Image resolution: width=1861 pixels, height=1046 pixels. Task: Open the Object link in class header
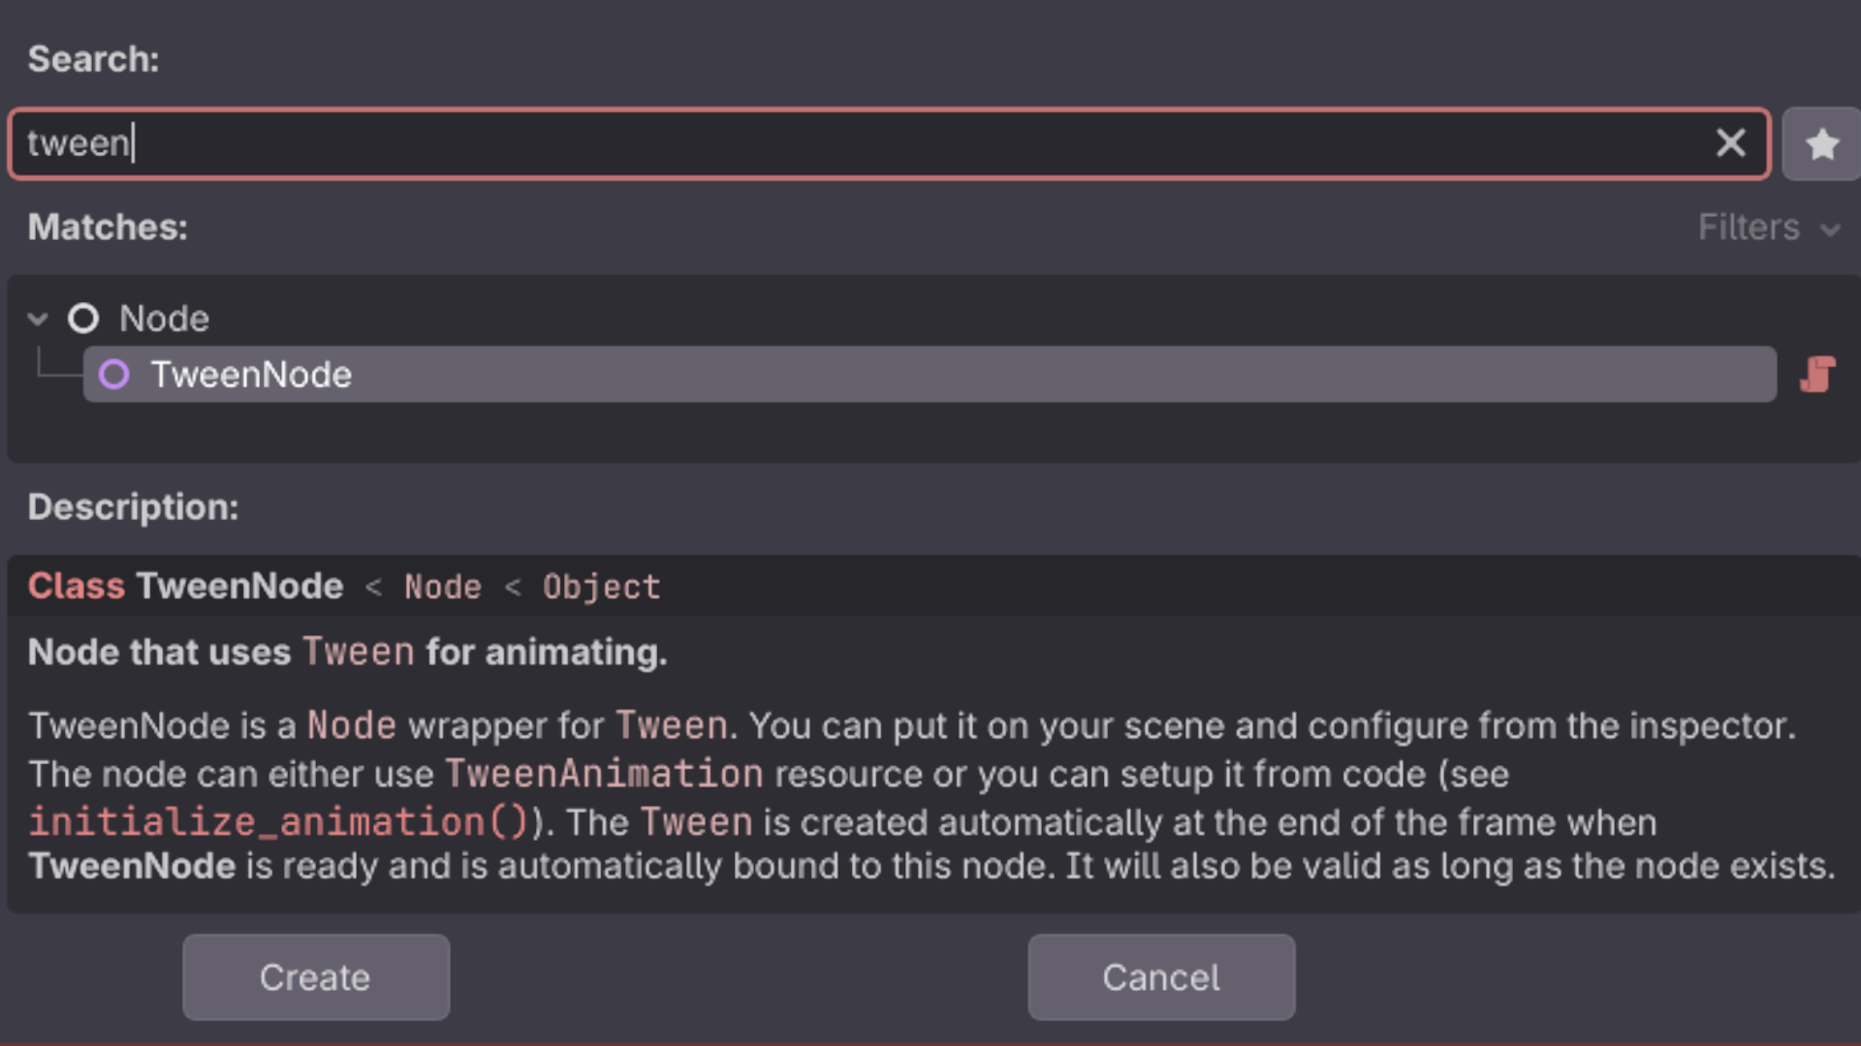tap(602, 587)
